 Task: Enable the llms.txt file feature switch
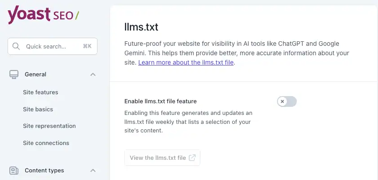[x=287, y=101]
